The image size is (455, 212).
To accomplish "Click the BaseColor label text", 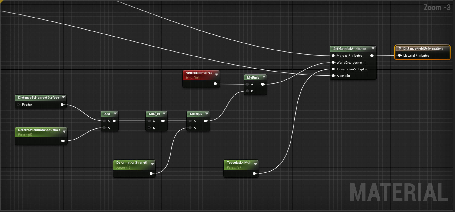I will pos(344,76).
